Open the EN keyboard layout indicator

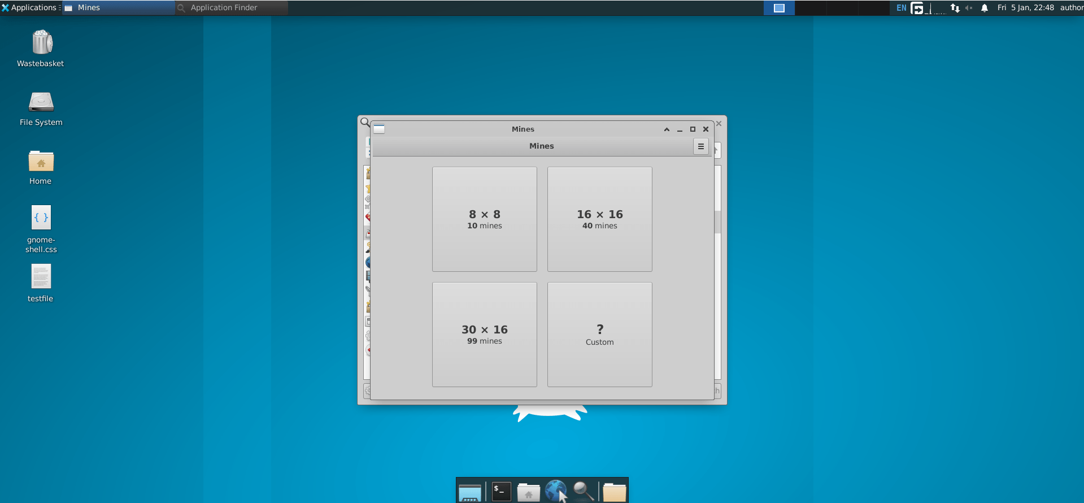pyautogui.click(x=901, y=8)
